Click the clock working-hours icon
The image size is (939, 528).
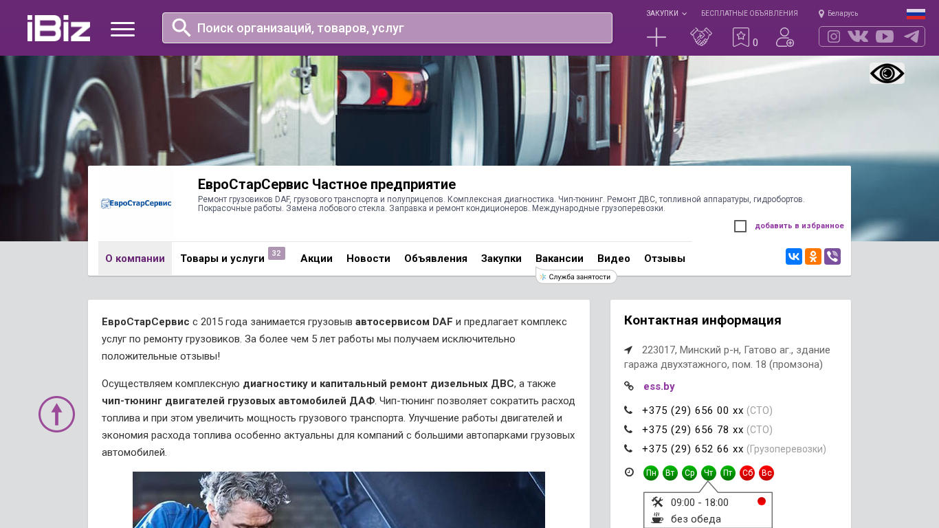tap(629, 472)
